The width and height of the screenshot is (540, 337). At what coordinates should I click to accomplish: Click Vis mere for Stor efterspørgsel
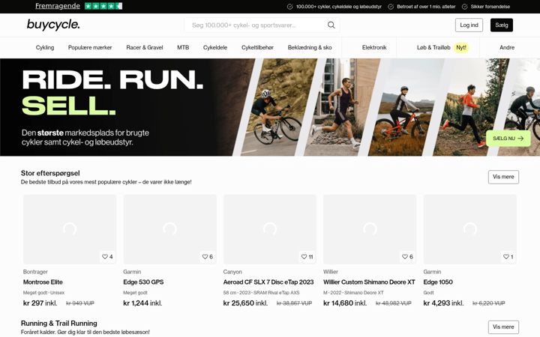pos(503,177)
